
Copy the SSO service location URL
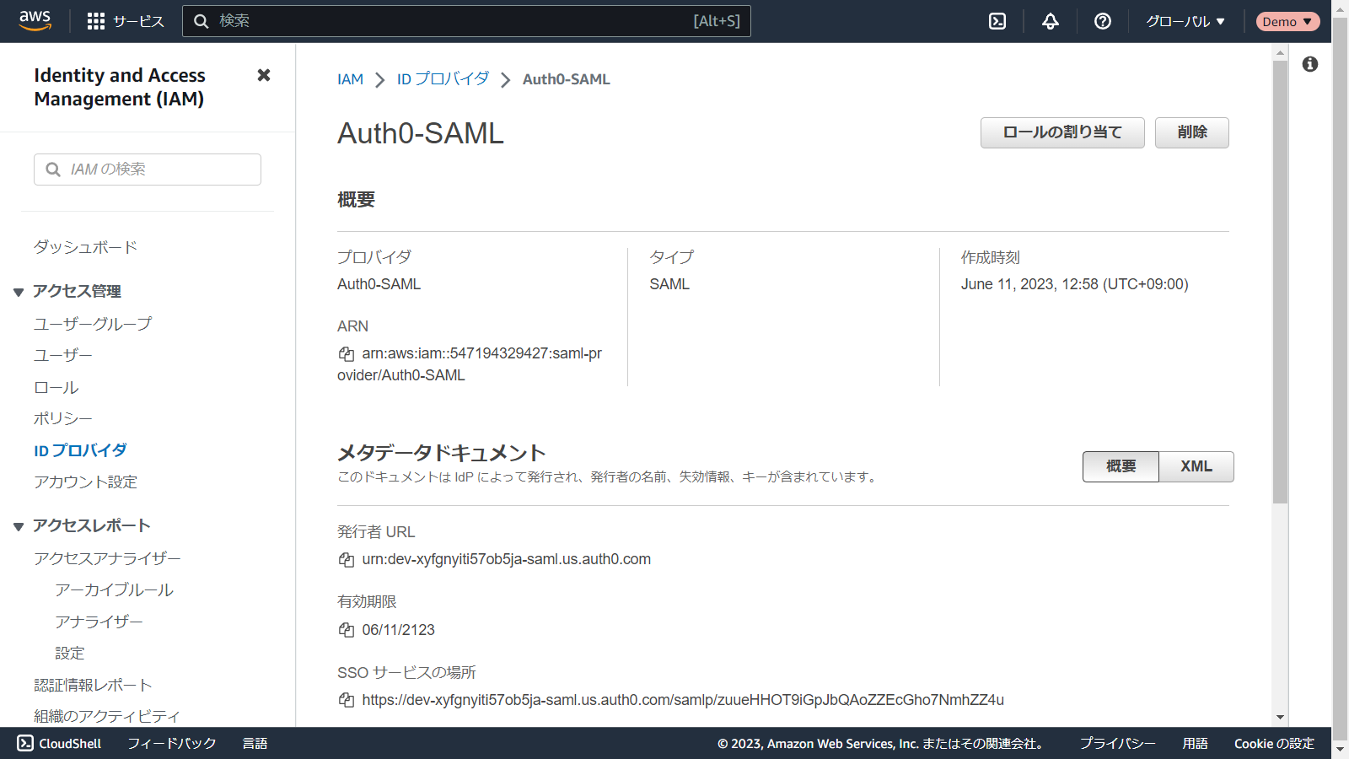[x=346, y=700]
